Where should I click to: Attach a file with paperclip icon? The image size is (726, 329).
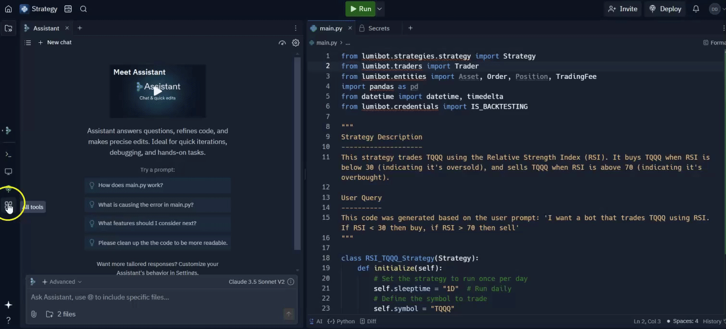34,314
